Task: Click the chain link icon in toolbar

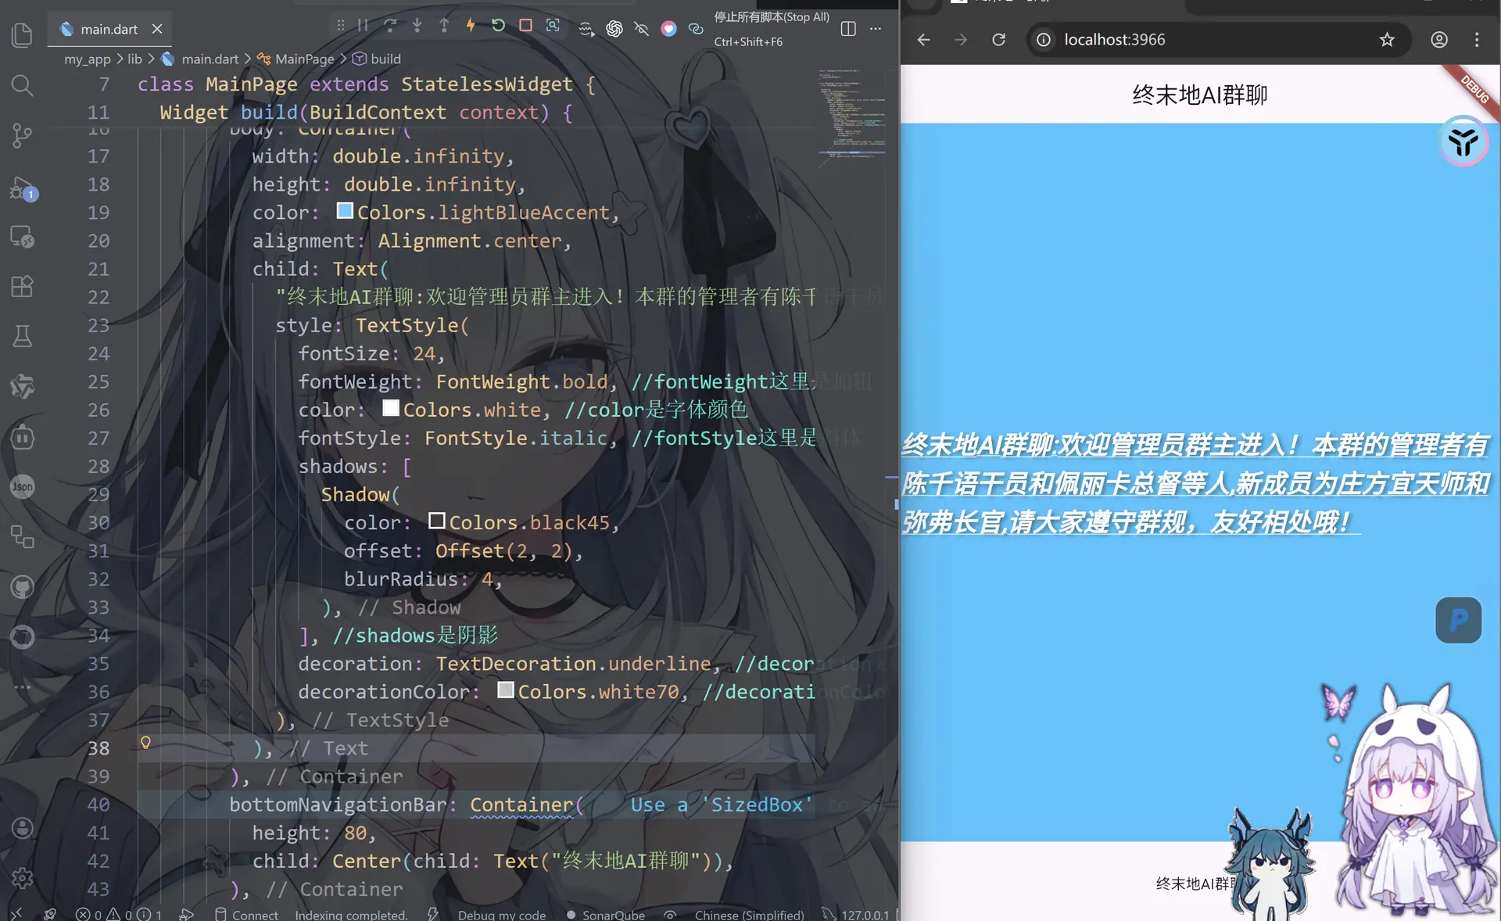Action: tap(696, 29)
